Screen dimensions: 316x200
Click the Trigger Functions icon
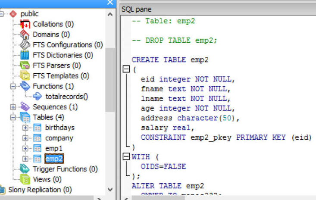(x=25, y=169)
